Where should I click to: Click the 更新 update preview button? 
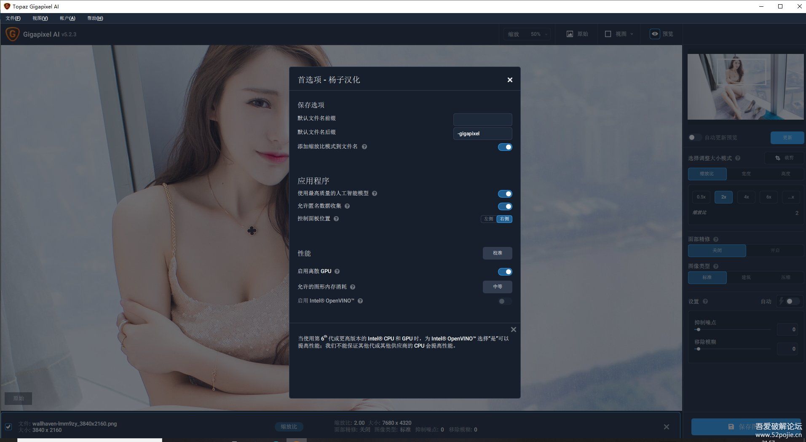[787, 137]
